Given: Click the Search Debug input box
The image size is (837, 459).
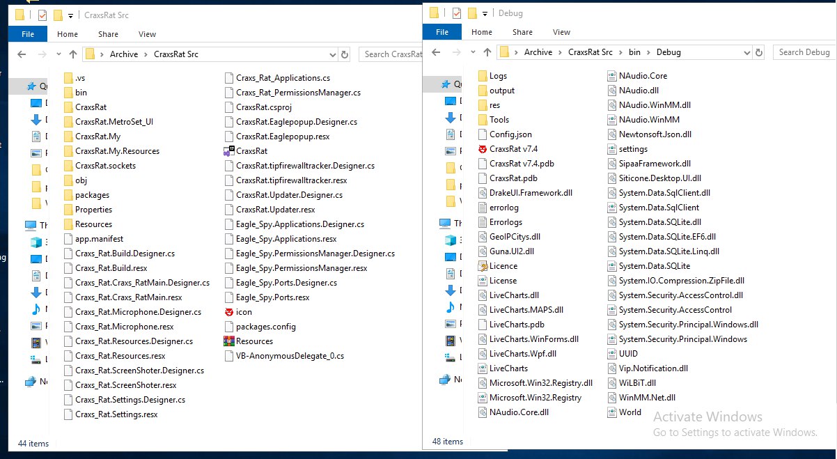Looking at the screenshot, I should pos(804,52).
